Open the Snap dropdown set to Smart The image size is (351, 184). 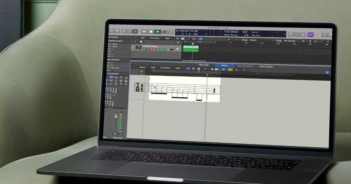pyautogui.click(x=262, y=40)
